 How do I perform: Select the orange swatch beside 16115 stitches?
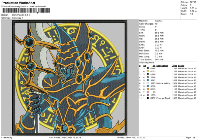pyautogui.click(x=148, y=89)
